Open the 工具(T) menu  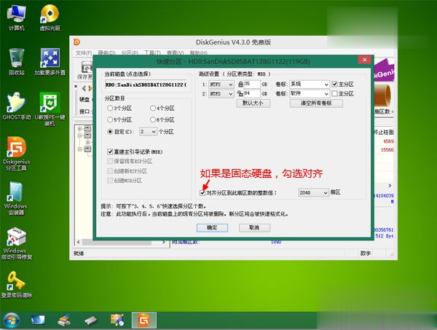[152, 52]
